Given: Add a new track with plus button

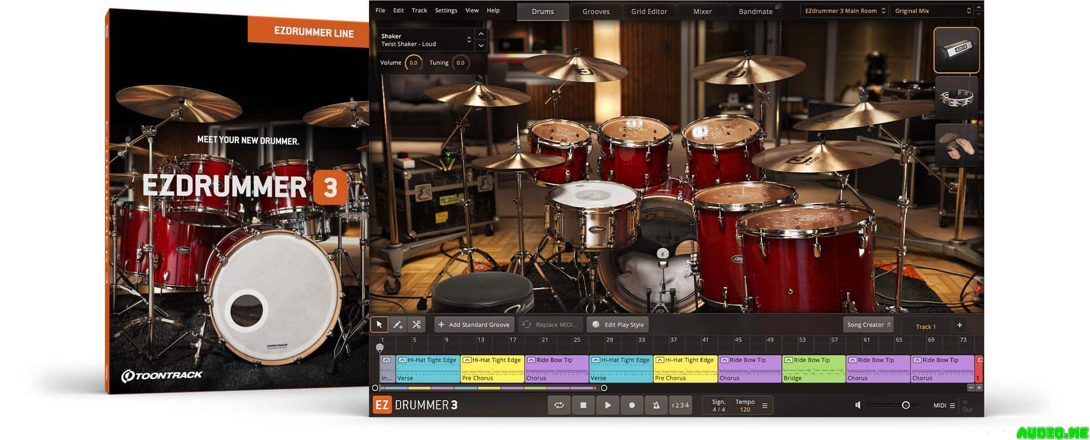Looking at the screenshot, I should point(959,325).
